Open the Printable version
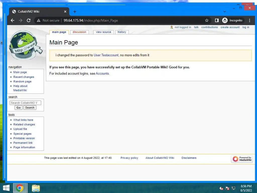This screenshot has width=257, height=193. [x=24, y=138]
